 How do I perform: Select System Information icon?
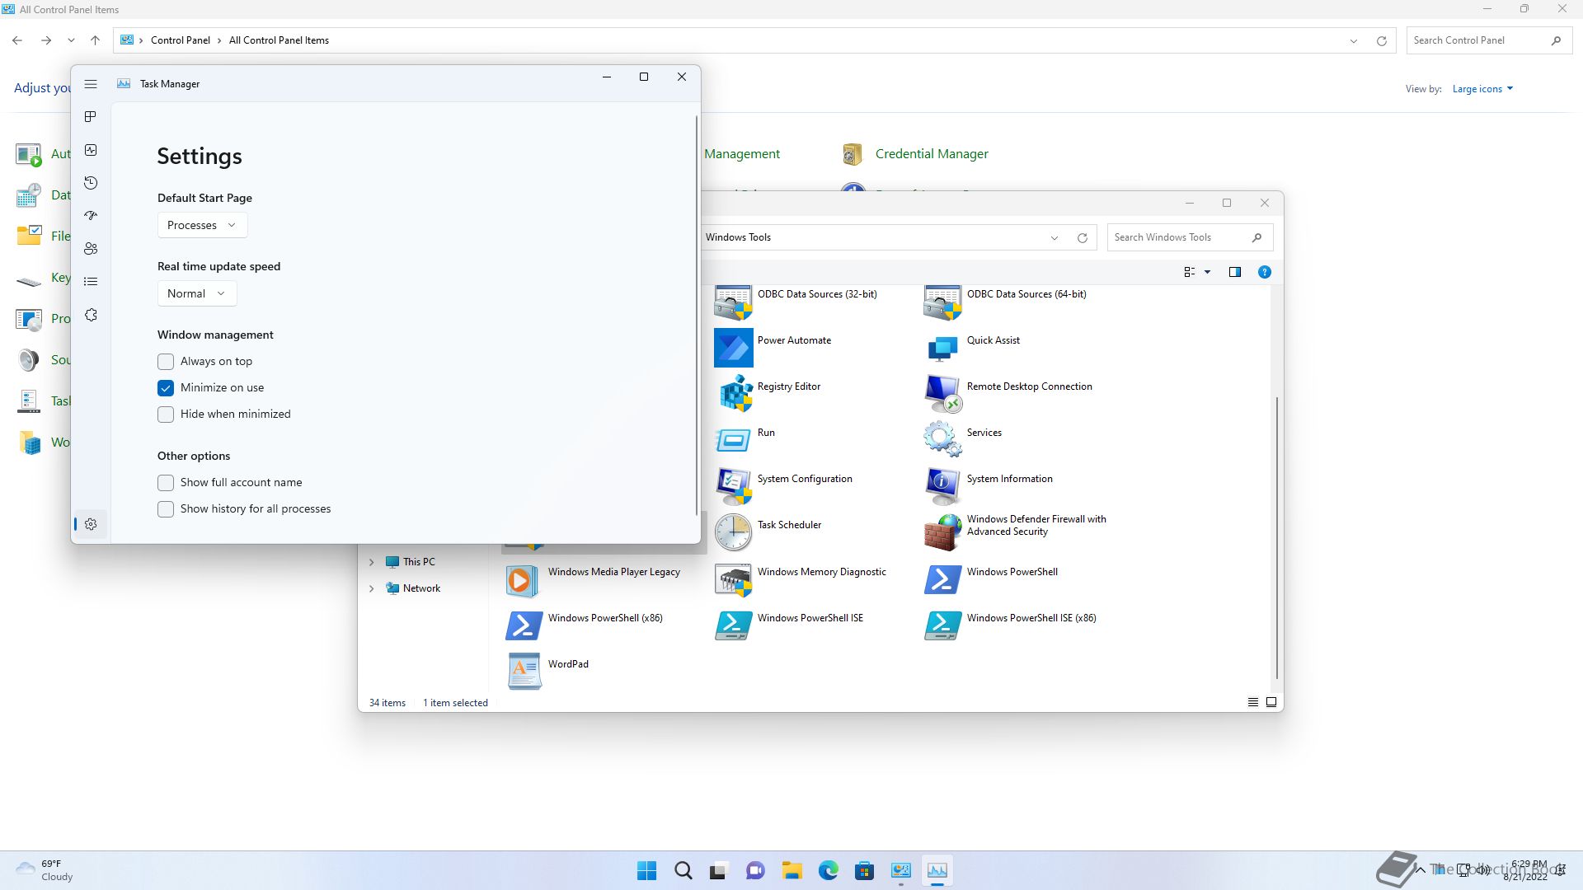pos(942,486)
